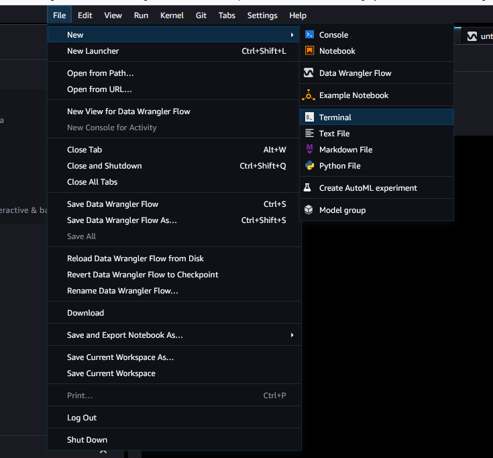
Task: Click the Terminal icon in submenu
Action: (x=309, y=118)
